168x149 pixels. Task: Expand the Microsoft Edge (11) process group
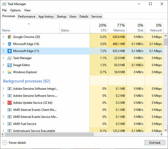click(x=4, y=51)
